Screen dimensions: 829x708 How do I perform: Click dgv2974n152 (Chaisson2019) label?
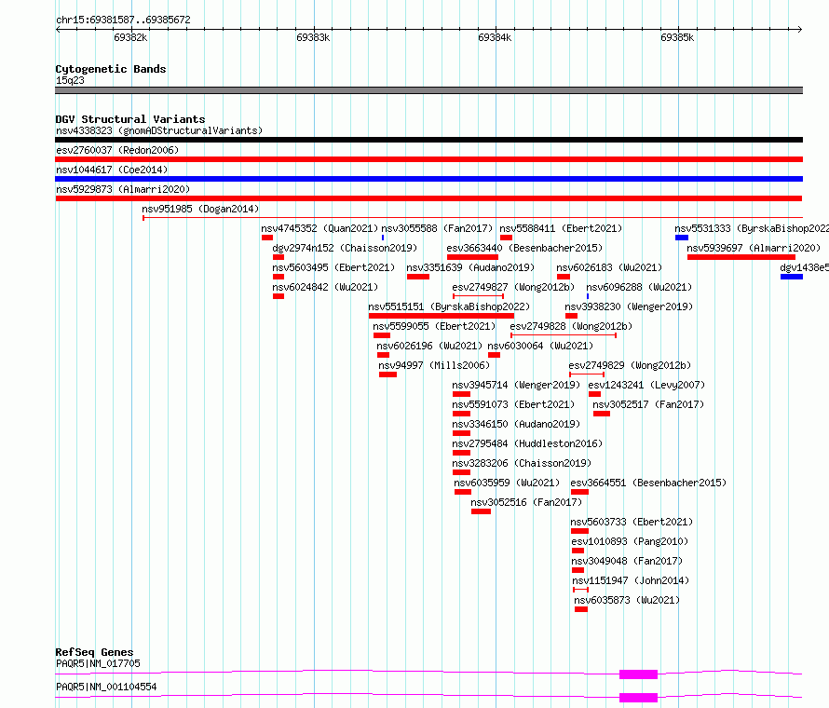click(x=345, y=248)
